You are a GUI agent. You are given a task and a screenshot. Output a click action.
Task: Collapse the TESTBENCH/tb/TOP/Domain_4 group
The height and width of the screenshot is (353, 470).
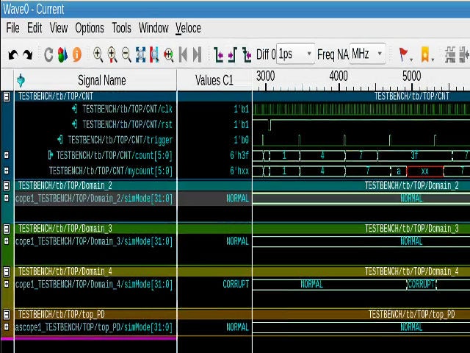[x=7, y=271]
